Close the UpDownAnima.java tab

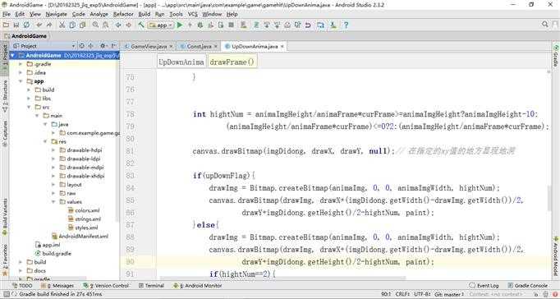[282, 47]
